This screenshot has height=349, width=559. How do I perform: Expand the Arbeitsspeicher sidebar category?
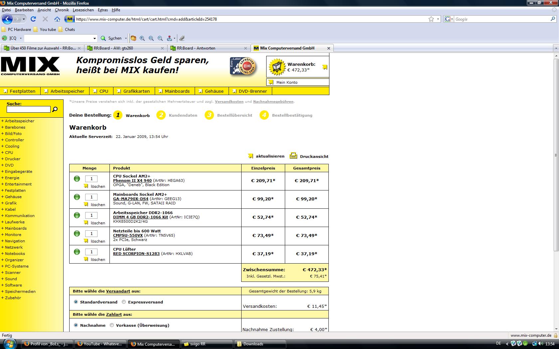tap(18, 121)
